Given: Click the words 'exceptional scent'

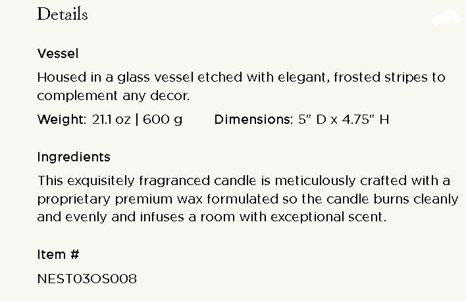Looking at the screenshot, I should (328, 217).
